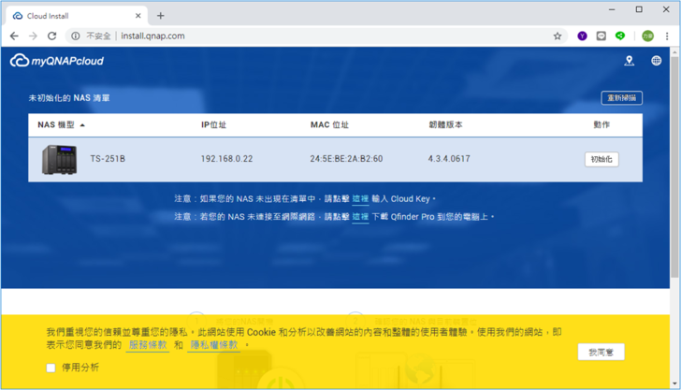Click the scrollbar up arrow
Screen dimensions: 681x390
tap(674, 52)
